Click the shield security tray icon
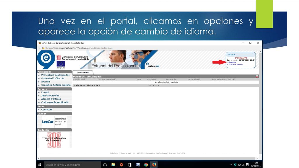 [x=235, y=165]
